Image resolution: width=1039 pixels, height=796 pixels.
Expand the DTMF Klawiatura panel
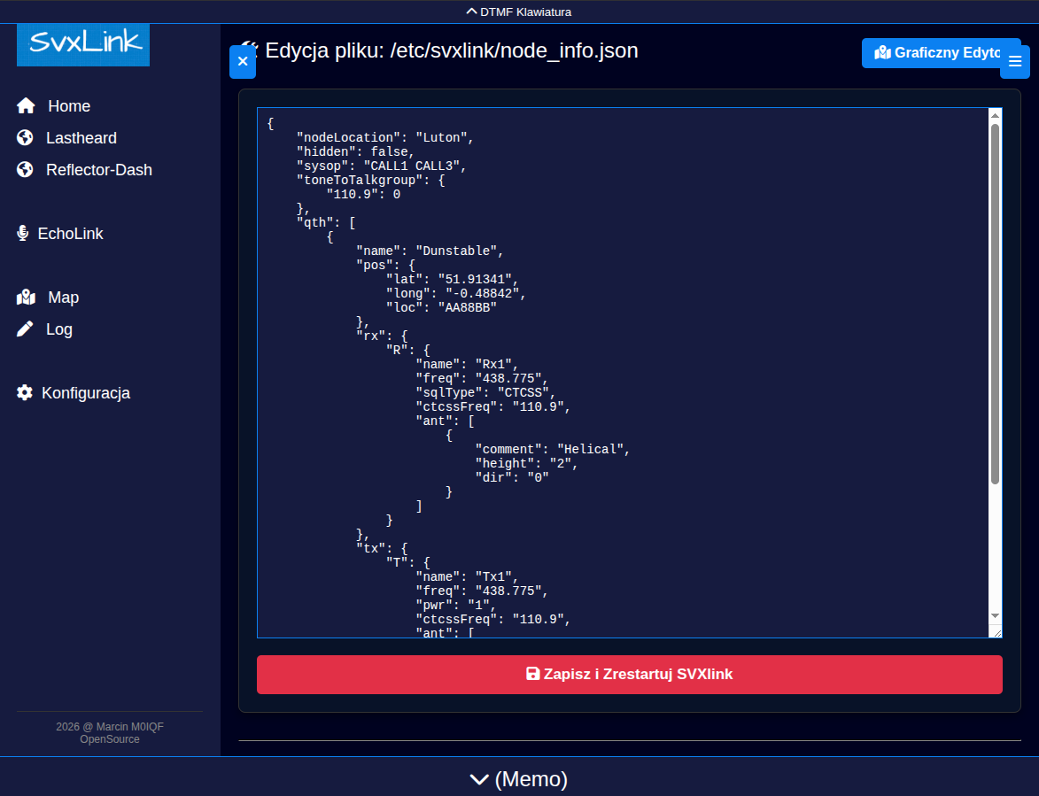(x=519, y=12)
